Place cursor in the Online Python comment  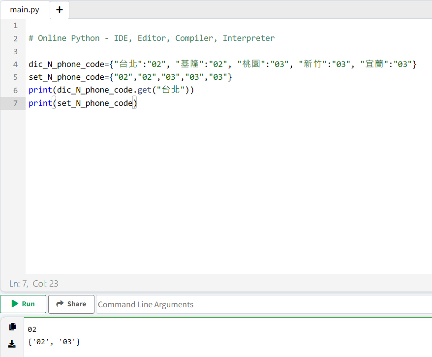(x=152, y=38)
